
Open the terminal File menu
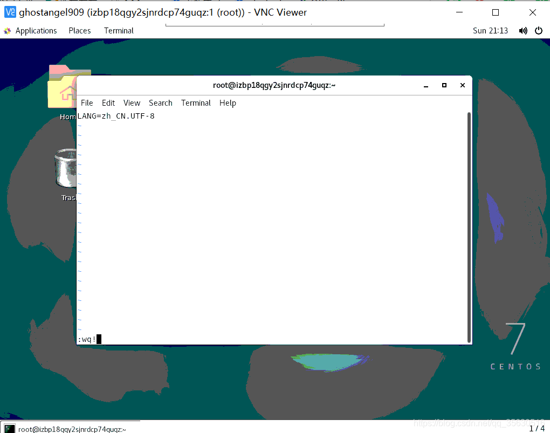pos(87,103)
